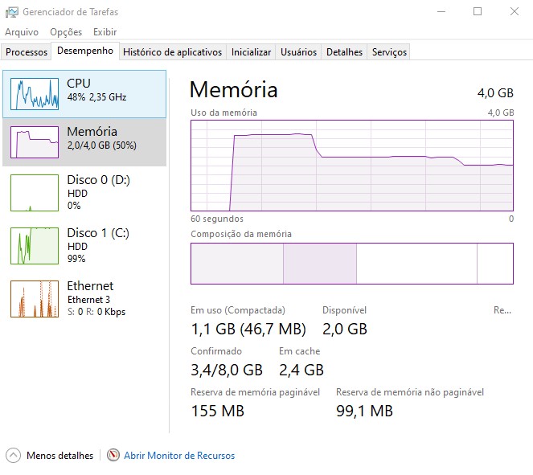Click the Resource Monitor icon at bottom
This screenshot has width=533, height=475.
pyautogui.click(x=113, y=455)
